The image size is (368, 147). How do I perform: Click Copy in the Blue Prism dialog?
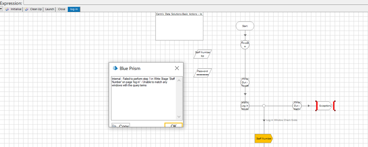tap(120, 125)
